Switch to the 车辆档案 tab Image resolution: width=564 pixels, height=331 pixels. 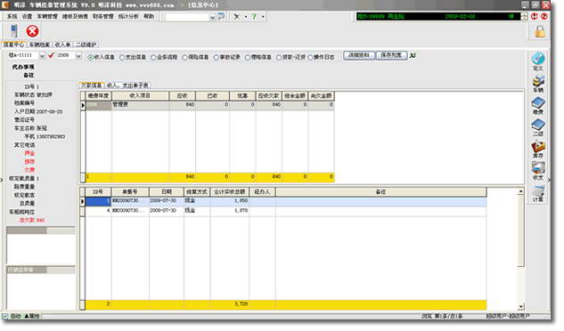39,44
